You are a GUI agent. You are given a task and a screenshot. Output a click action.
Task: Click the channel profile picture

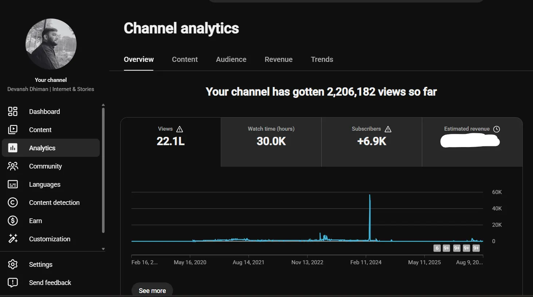click(51, 44)
